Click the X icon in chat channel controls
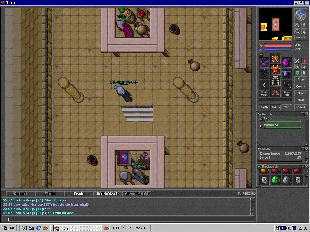This screenshot has height=232, width=310. (x=239, y=194)
